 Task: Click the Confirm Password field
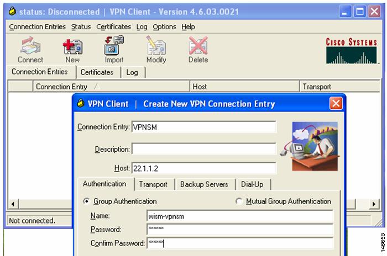240,243
